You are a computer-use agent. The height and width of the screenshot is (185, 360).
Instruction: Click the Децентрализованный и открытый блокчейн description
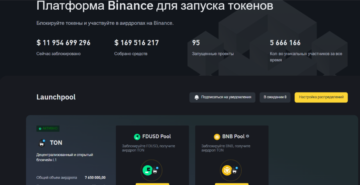click(65, 157)
